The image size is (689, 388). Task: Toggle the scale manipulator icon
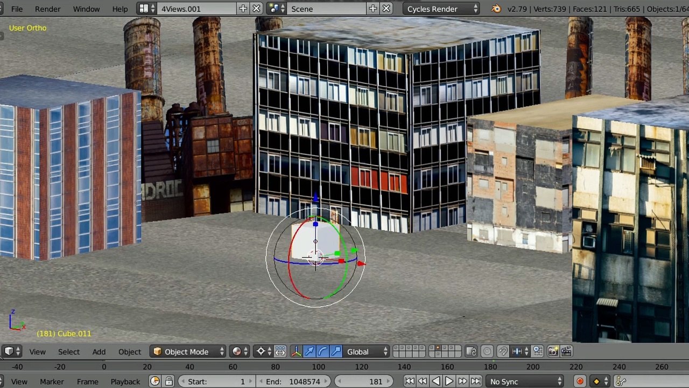click(336, 351)
